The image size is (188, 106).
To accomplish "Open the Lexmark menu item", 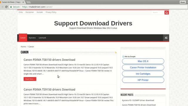I will pyautogui.click(x=42, y=38).
